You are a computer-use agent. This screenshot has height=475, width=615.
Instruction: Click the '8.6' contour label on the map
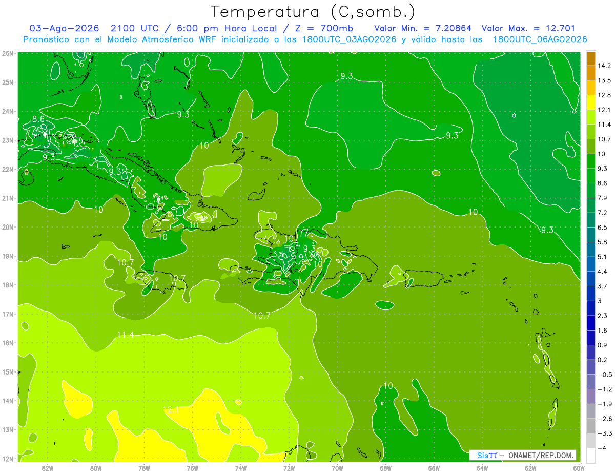pos(38,119)
